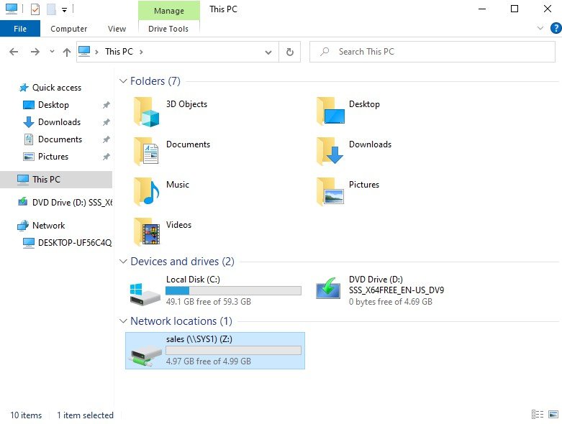Click '1 item selected' in status bar
This screenshot has width=562, height=424.
85,415
